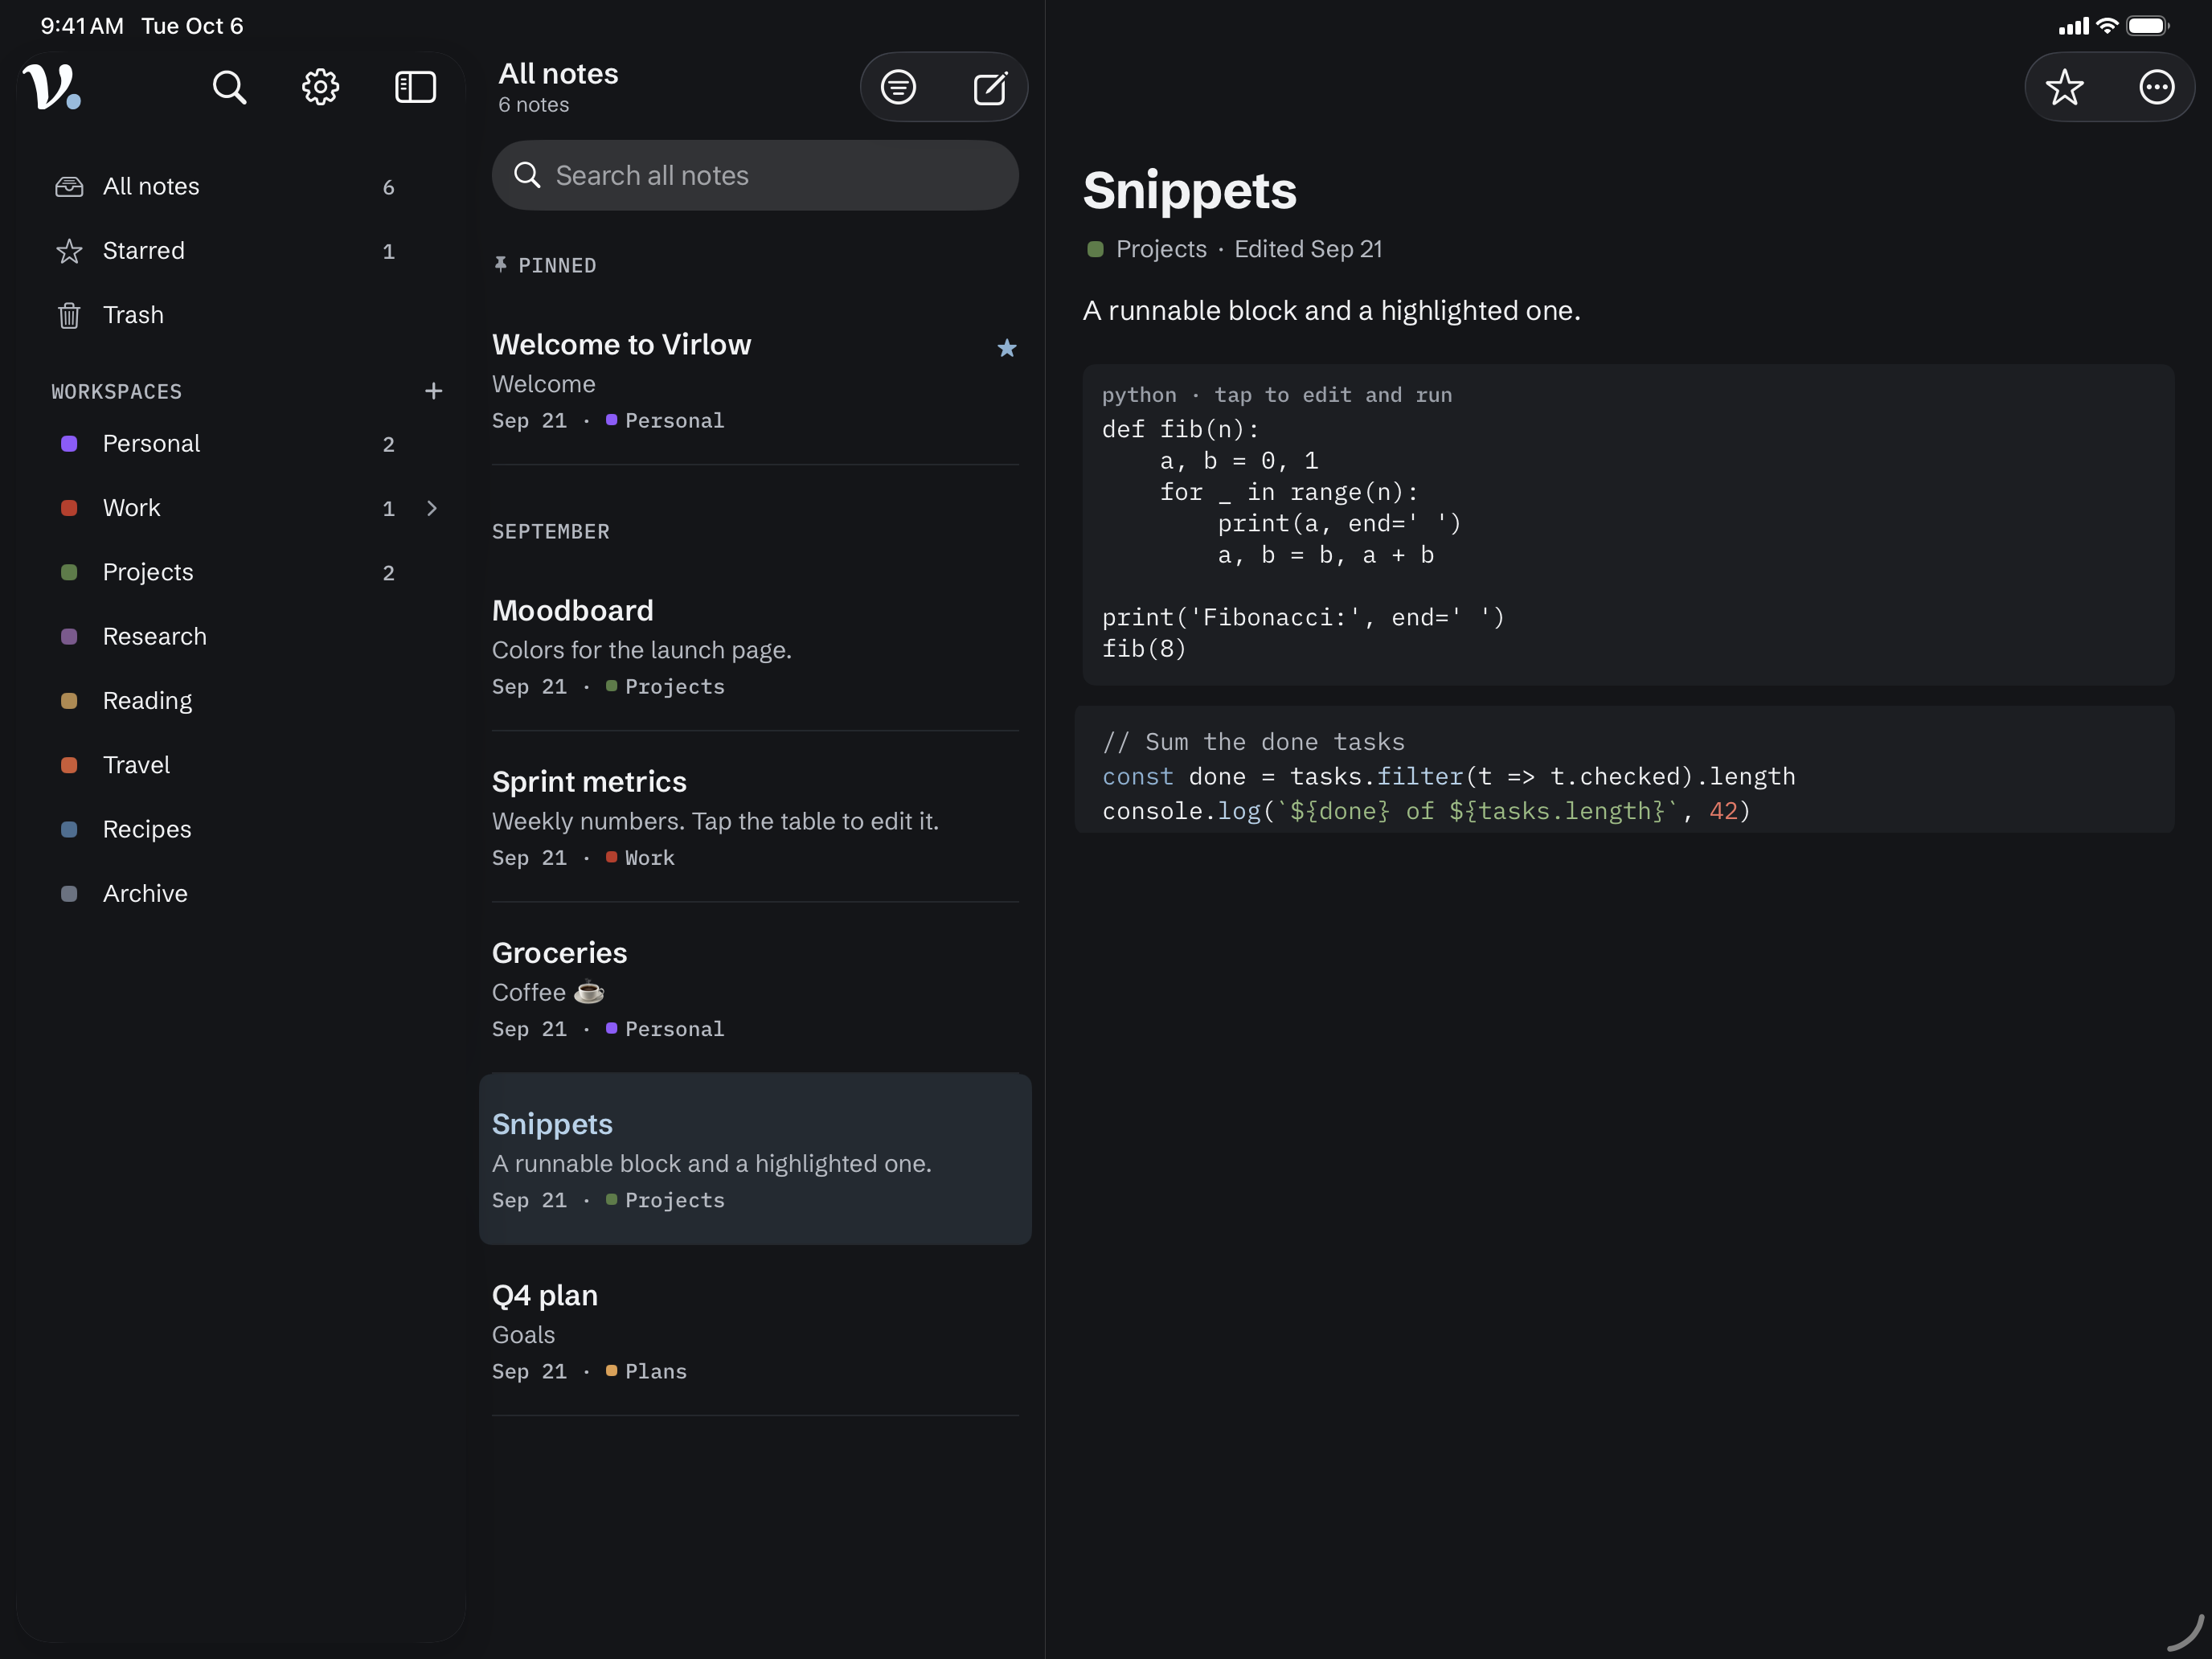
Task: Open the Welcome to Virlow note
Action: (755, 380)
